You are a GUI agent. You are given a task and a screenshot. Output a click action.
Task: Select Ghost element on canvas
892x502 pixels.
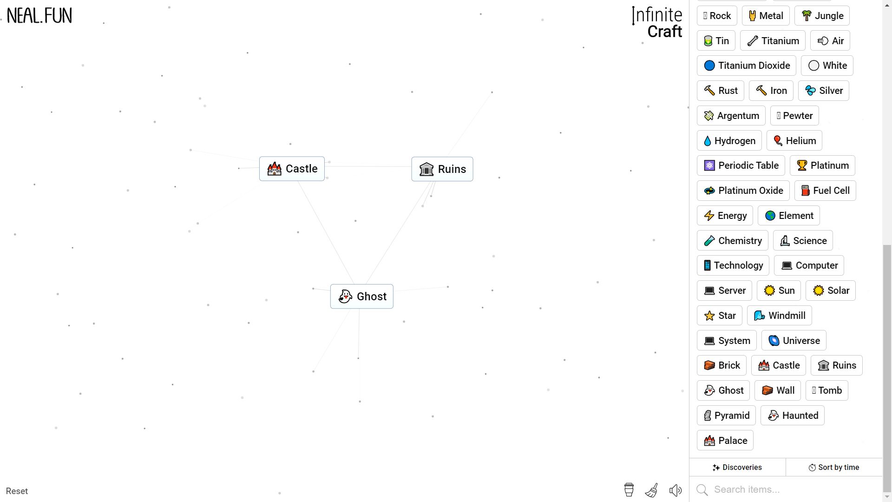pyautogui.click(x=361, y=297)
